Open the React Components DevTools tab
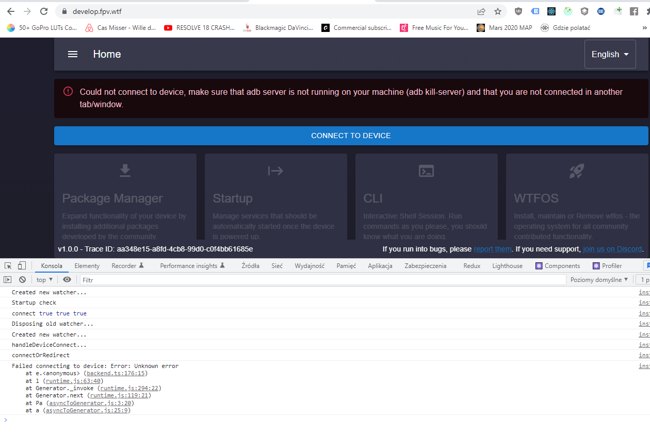 [x=558, y=265]
